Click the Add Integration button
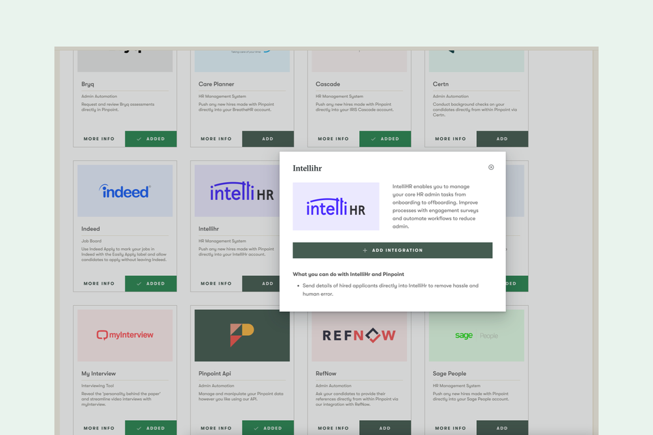653x435 pixels. (x=392, y=250)
